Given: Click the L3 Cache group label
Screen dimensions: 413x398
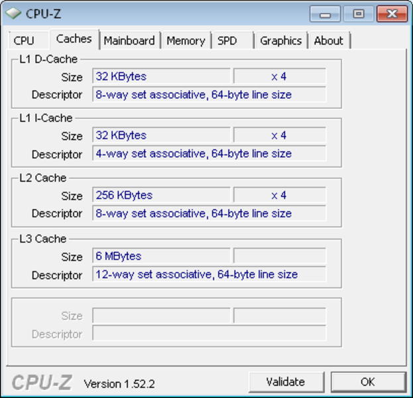Looking at the screenshot, I should point(43,239).
